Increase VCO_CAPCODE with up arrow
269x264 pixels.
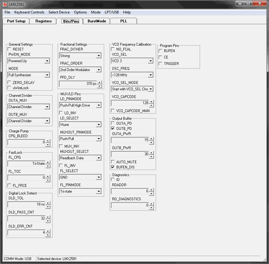(151, 102)
